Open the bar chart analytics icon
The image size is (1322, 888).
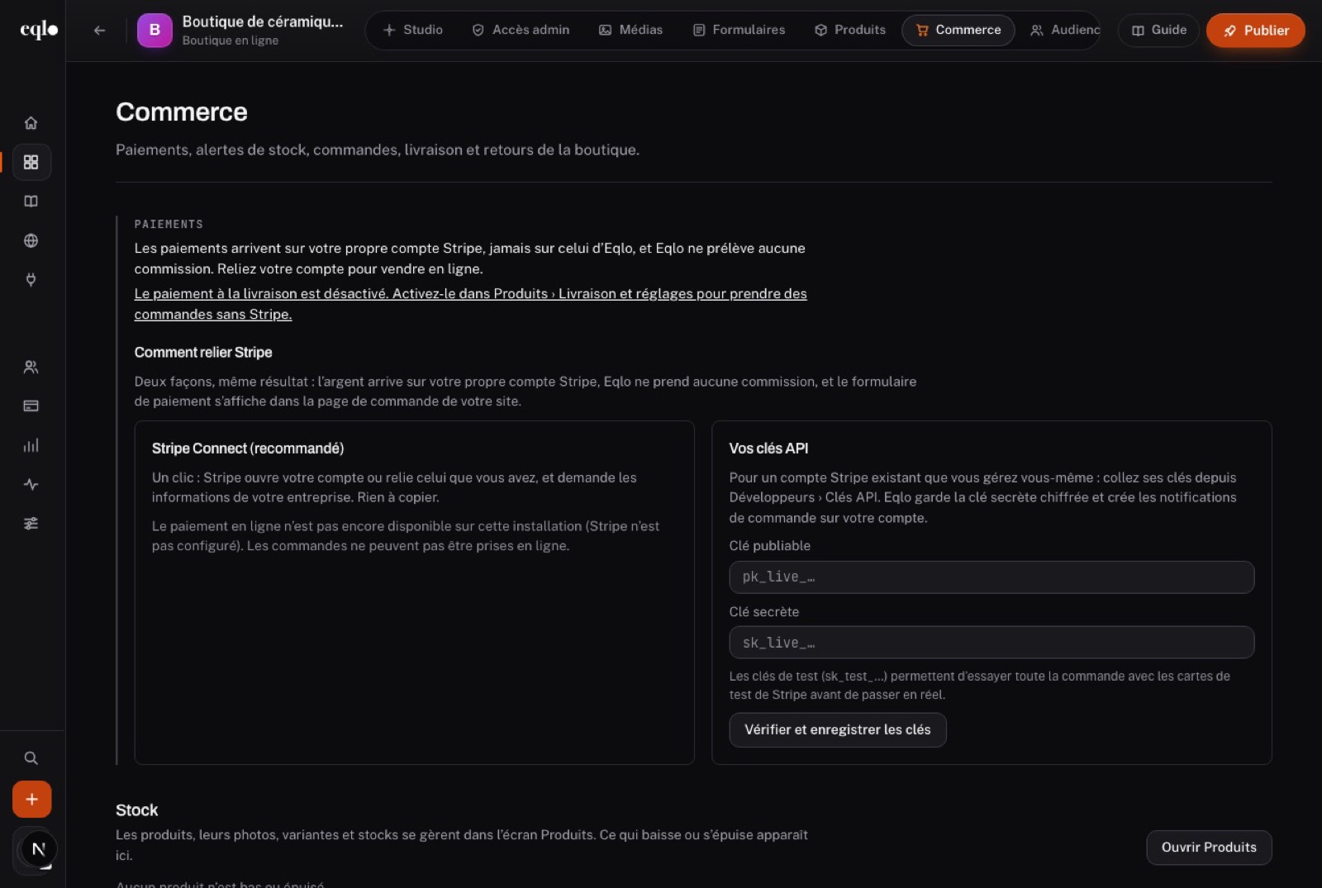pyautogui.click(x=31, y=445)
